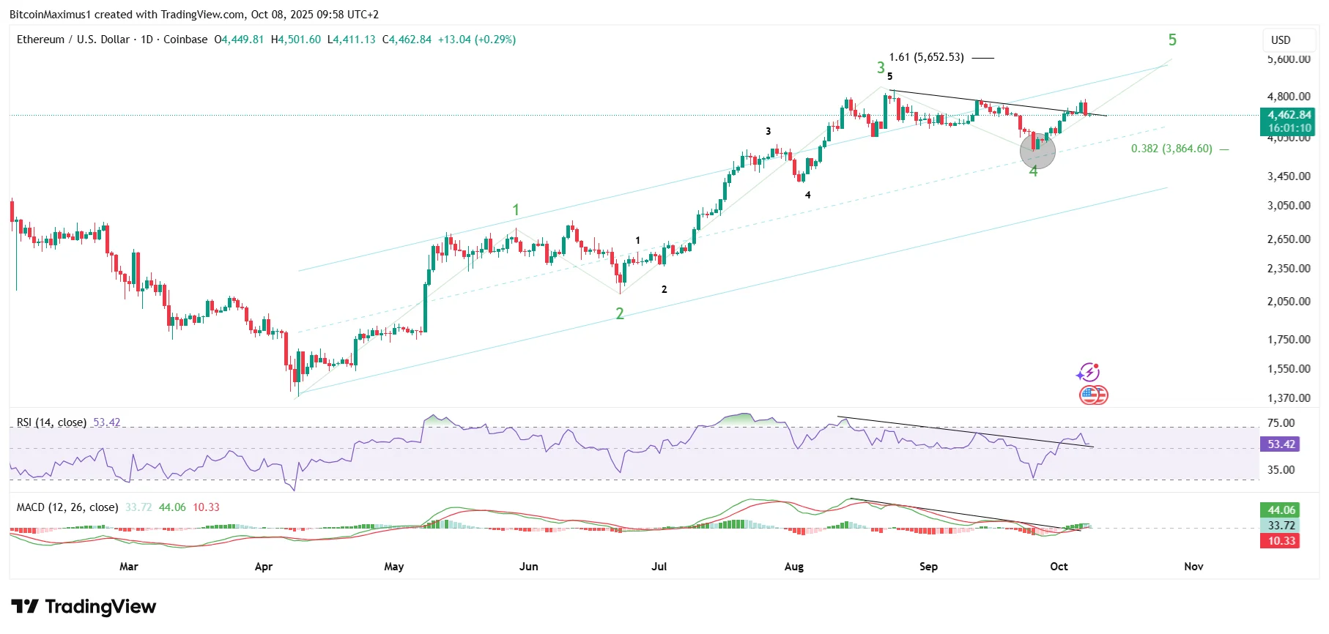This screenshot has width=1329, height=634.
Task: Click the Nov label on the time axis
Action: [x=1194, y=567]
